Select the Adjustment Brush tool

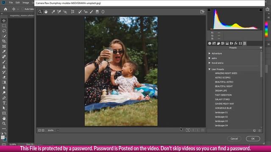tap(91, 12)
